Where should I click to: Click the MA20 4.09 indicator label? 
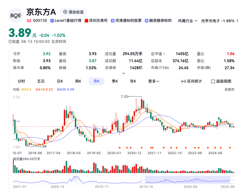click(x=65, y=89)
